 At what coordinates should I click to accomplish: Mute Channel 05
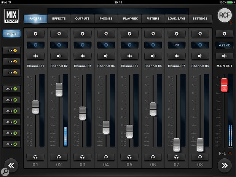(x=129, y=56)
